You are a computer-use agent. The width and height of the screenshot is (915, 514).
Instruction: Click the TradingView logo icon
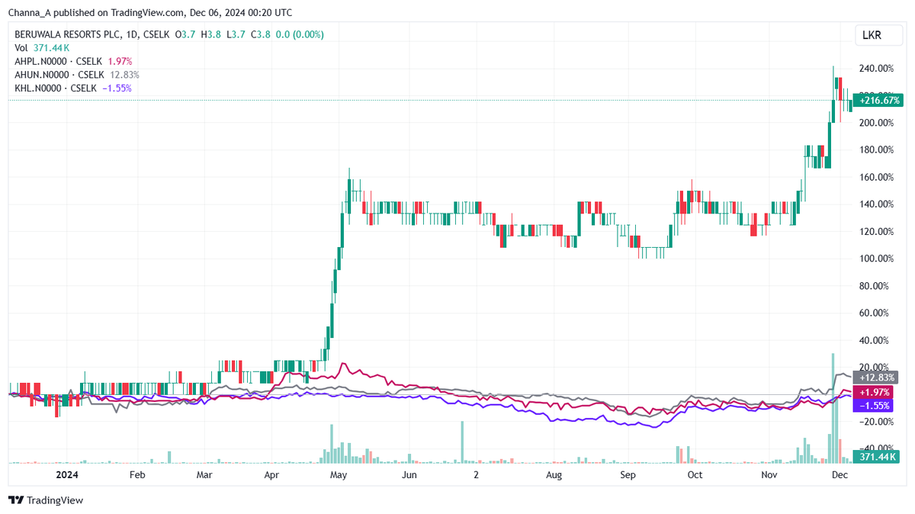(x=15, y=500)
